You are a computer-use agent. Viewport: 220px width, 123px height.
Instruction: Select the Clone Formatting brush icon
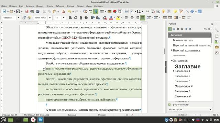63,11
